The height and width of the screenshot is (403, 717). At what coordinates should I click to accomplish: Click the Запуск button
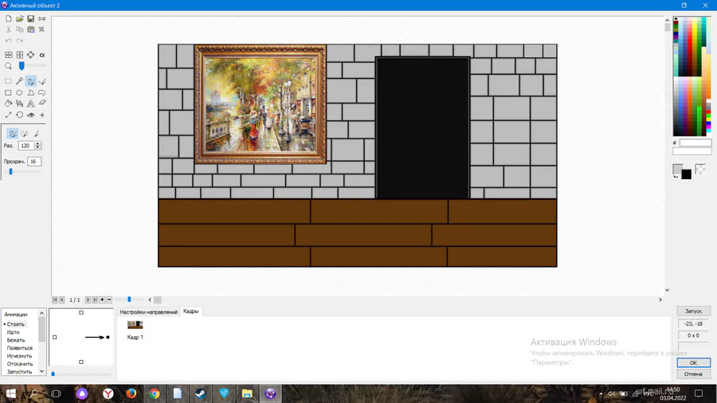click(693, 311)
